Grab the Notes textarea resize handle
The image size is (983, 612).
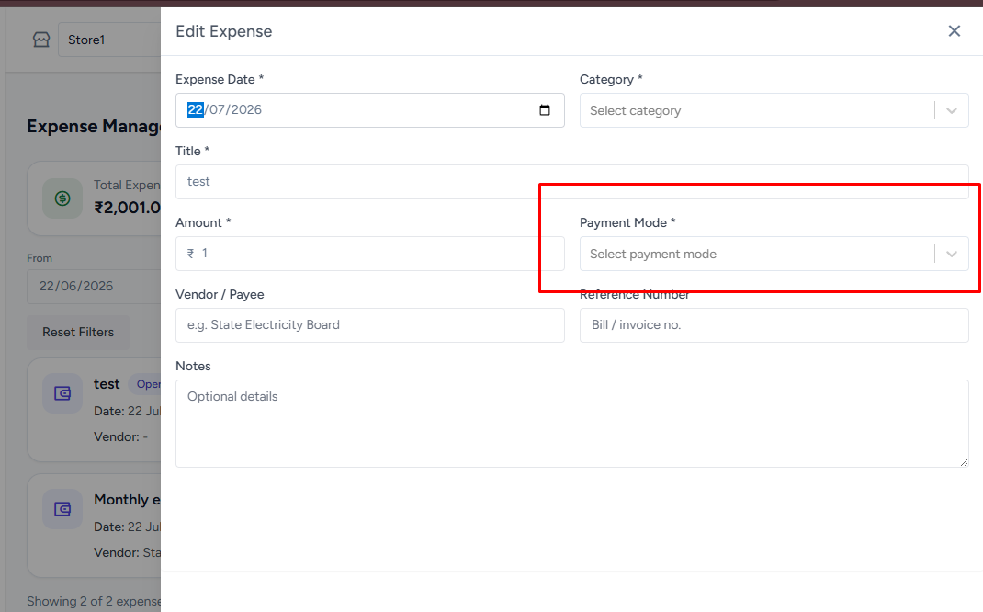964,462
